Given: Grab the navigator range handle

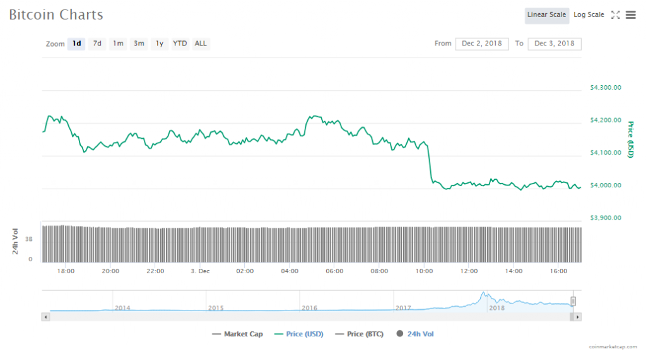Looking at the screenshot, I should click(x=573, y=302).
